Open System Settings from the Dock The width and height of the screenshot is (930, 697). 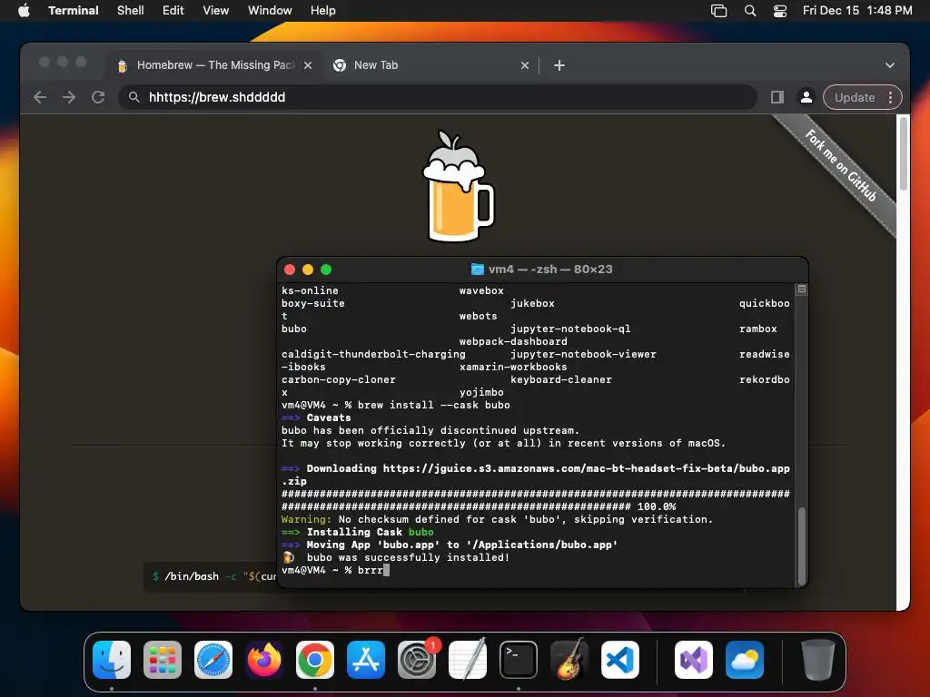417,660
